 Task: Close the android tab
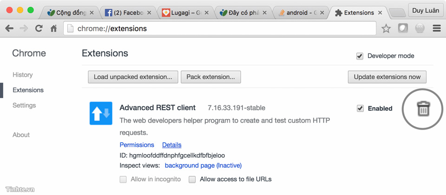(x=322, y=13)
